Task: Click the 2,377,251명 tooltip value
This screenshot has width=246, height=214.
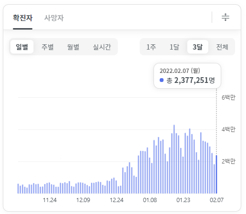Action: (x=195, y=80)
